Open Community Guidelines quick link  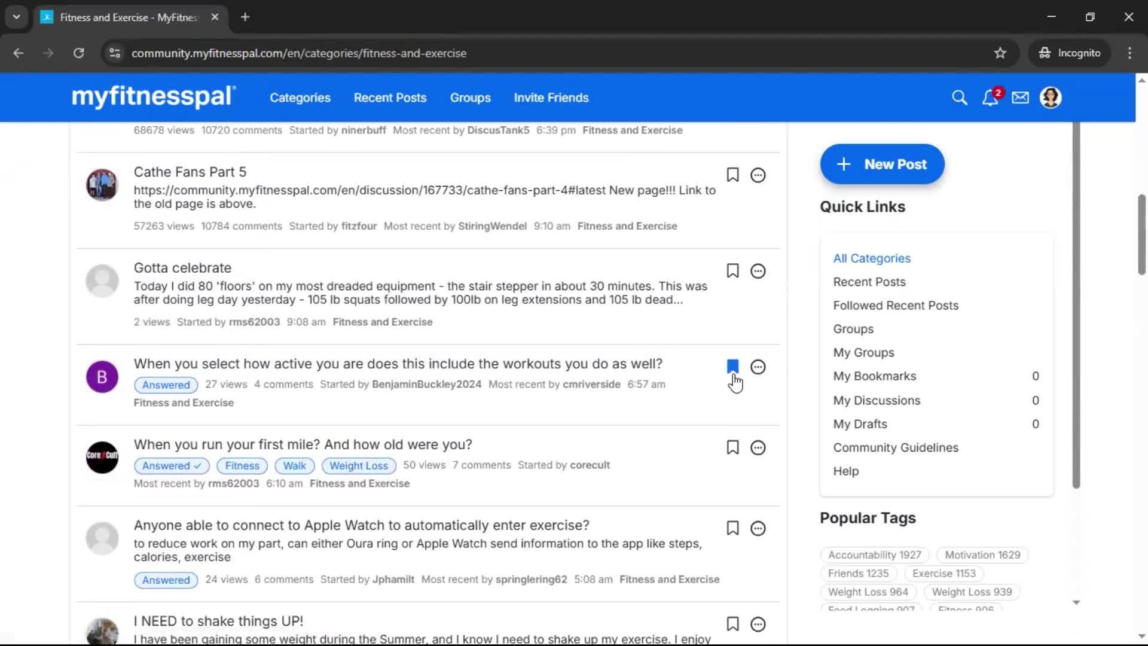(x=896, y=447)
